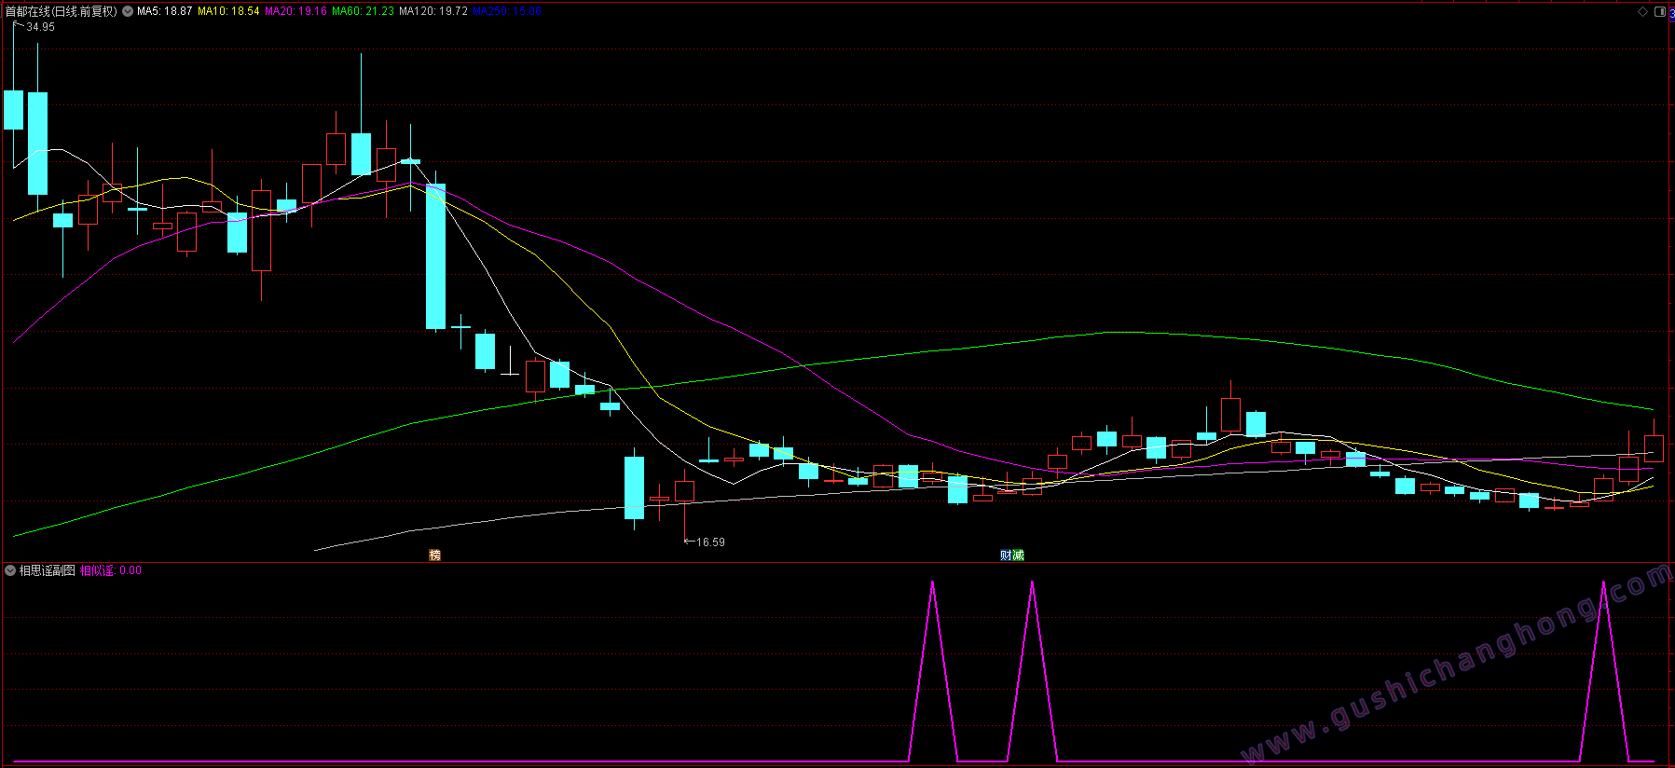Click the 减 marker on the time axis
1675x768 pixels.
click(x=1018, y=555)
